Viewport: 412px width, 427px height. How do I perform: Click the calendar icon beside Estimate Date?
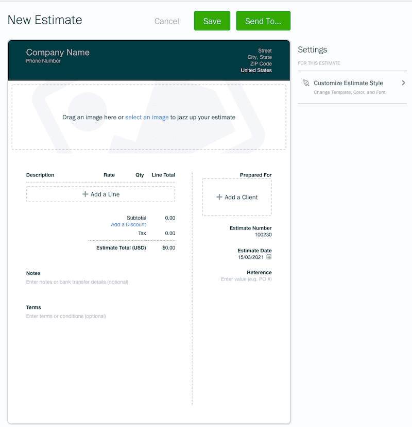coord(269,257)
